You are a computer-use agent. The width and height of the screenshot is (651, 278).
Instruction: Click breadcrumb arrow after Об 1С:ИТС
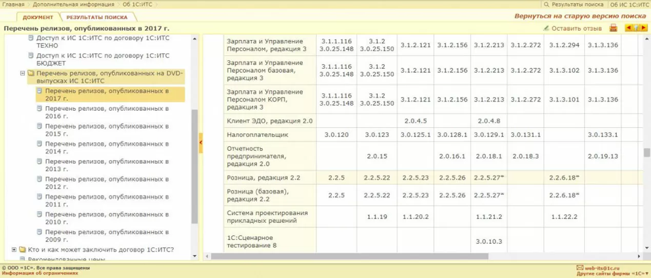click(x=157, y=5)
